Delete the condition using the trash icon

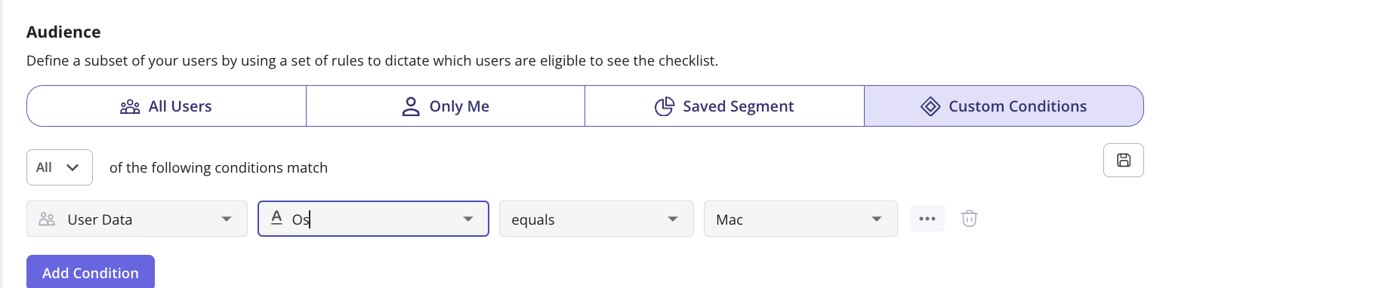[970, 219]
